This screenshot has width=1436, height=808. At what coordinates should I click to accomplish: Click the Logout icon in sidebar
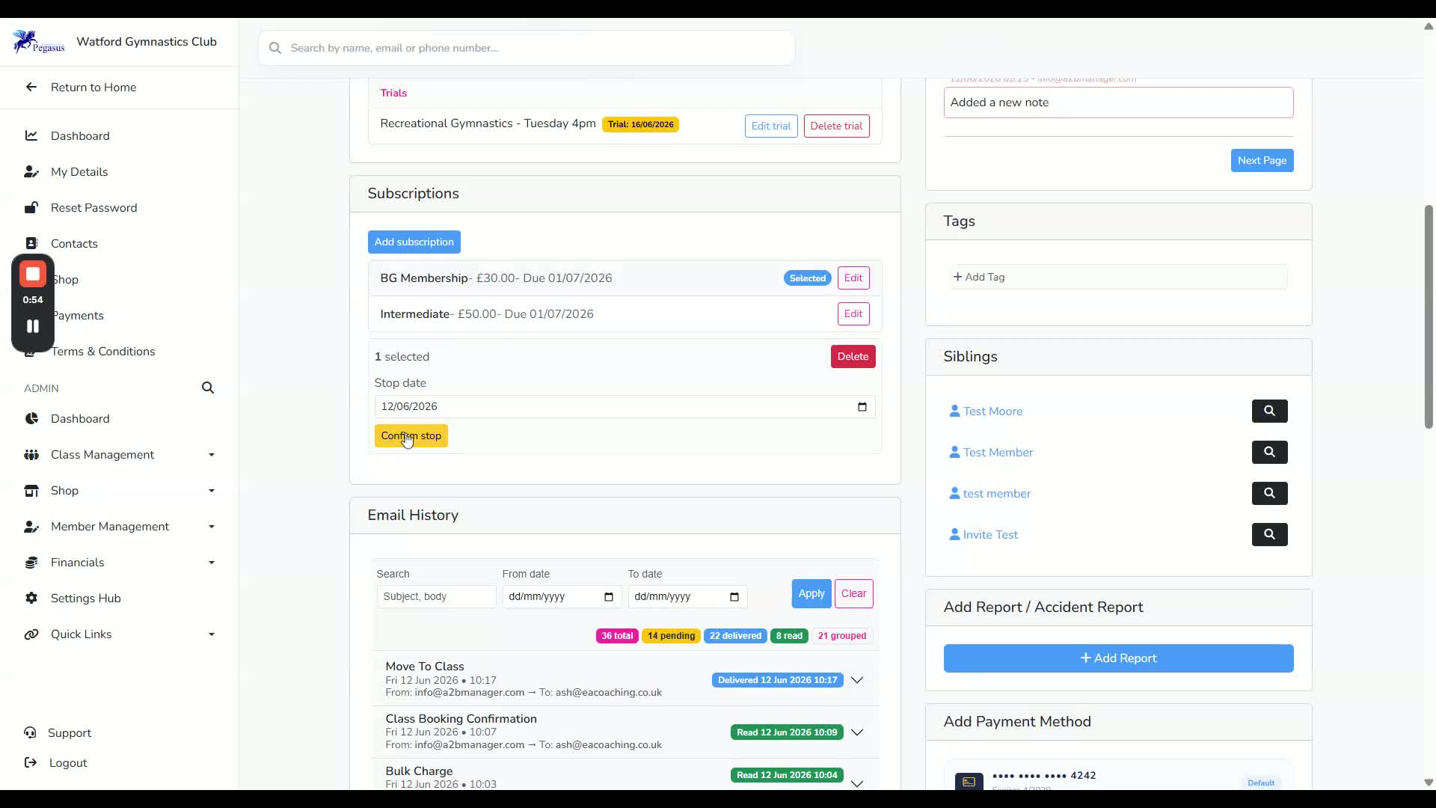tap(31, 762)
